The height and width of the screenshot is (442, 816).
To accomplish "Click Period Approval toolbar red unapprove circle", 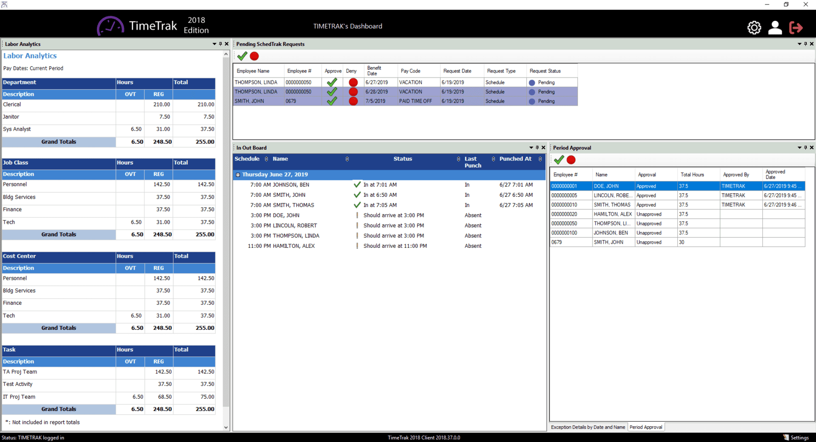I will point(571,160).
